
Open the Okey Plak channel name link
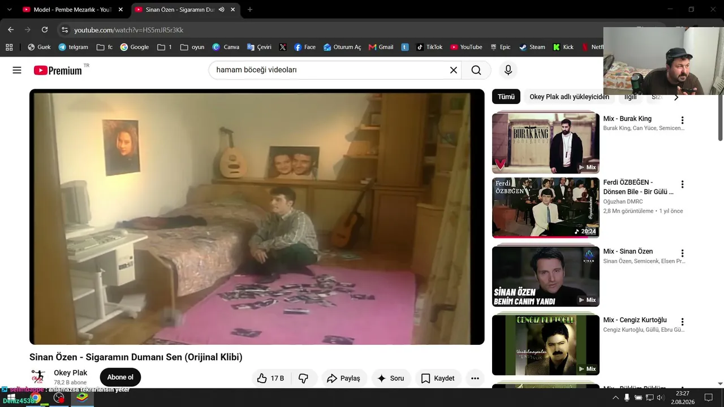(71, 373)
